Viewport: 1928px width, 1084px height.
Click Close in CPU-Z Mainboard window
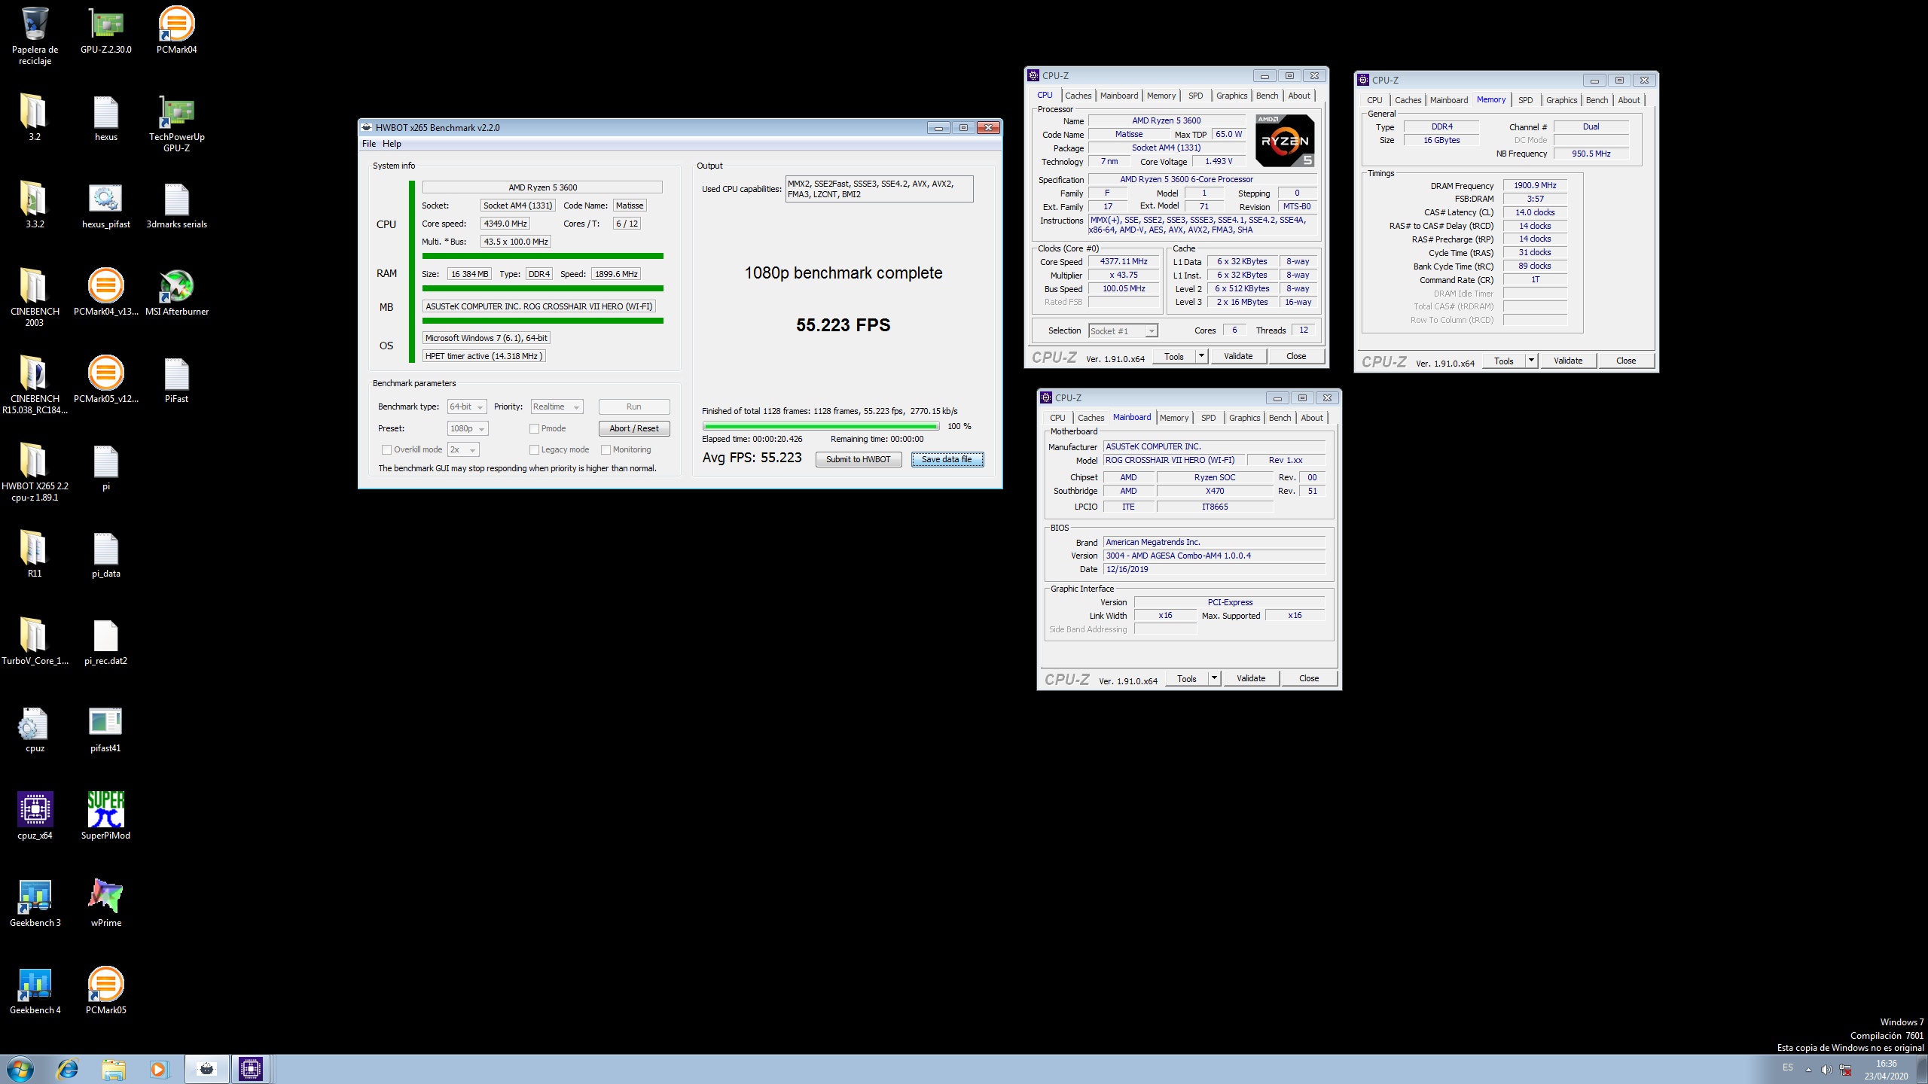(1309, 678)
